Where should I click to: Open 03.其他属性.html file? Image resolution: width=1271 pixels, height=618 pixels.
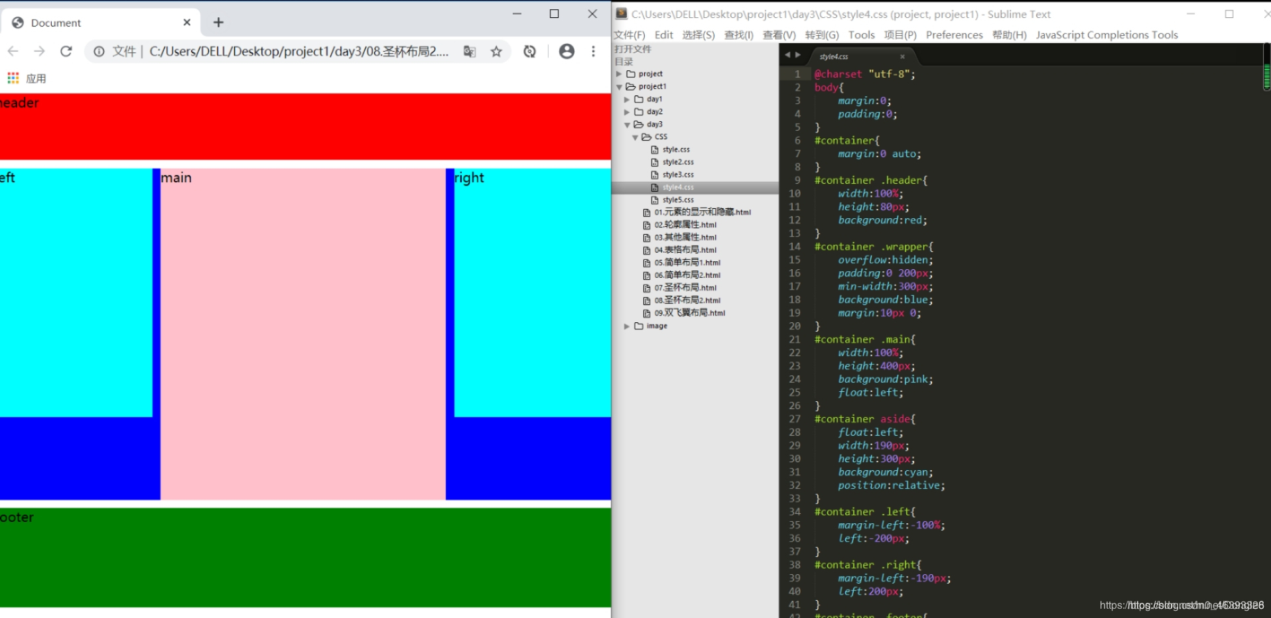tap(685, 237)
